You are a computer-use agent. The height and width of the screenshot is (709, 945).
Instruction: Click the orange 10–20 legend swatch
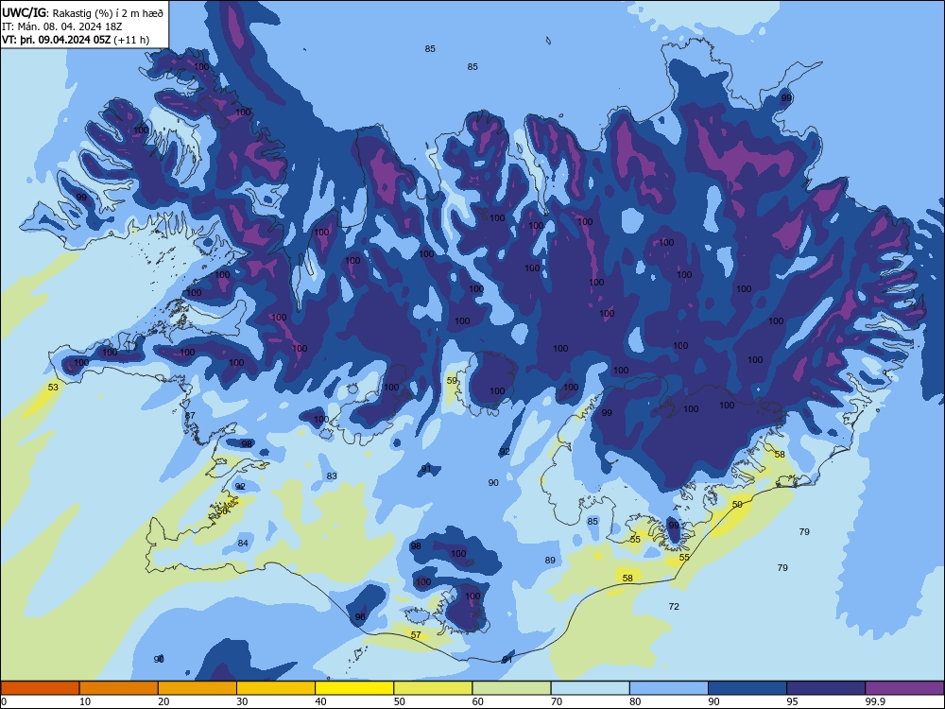tap(119, 688)
